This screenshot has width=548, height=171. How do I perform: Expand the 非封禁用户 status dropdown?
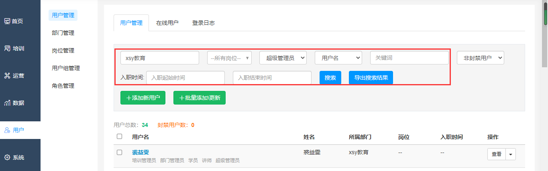480,58
